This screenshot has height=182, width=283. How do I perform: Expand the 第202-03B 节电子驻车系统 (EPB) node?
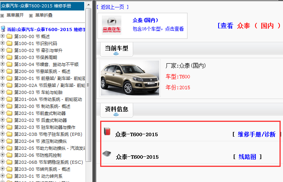[x=2, y=133]
